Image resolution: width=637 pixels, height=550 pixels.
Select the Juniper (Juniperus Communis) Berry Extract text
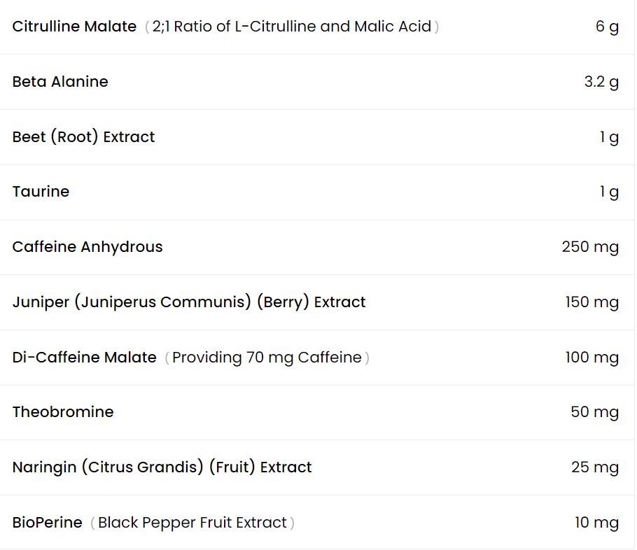pyautogui.click(x=189, y=302)
